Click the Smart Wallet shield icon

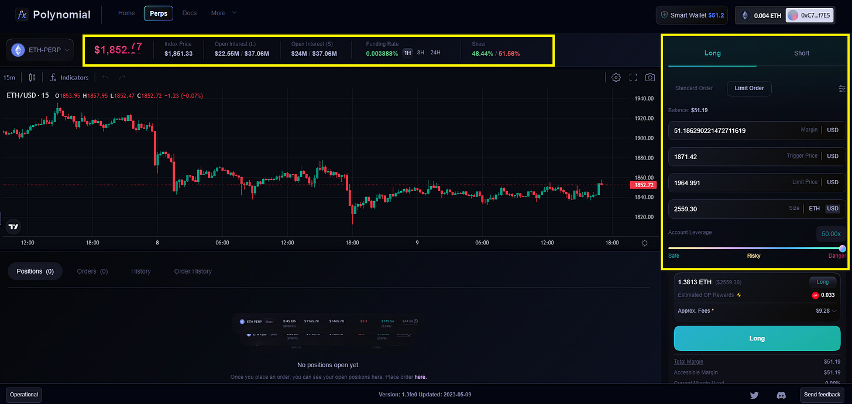[664, 16]
